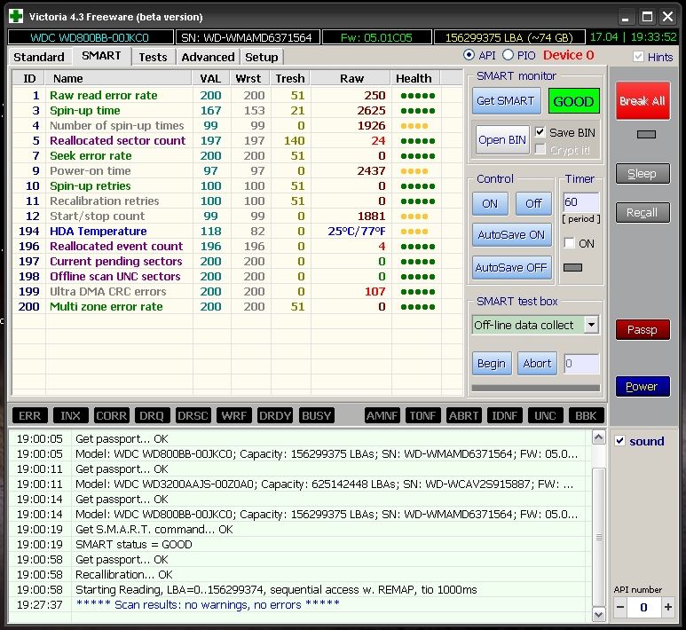This screenshot has width=686, height=630.
Task: Toggle the sound checkbox
Action: click(x=619, y=441)
